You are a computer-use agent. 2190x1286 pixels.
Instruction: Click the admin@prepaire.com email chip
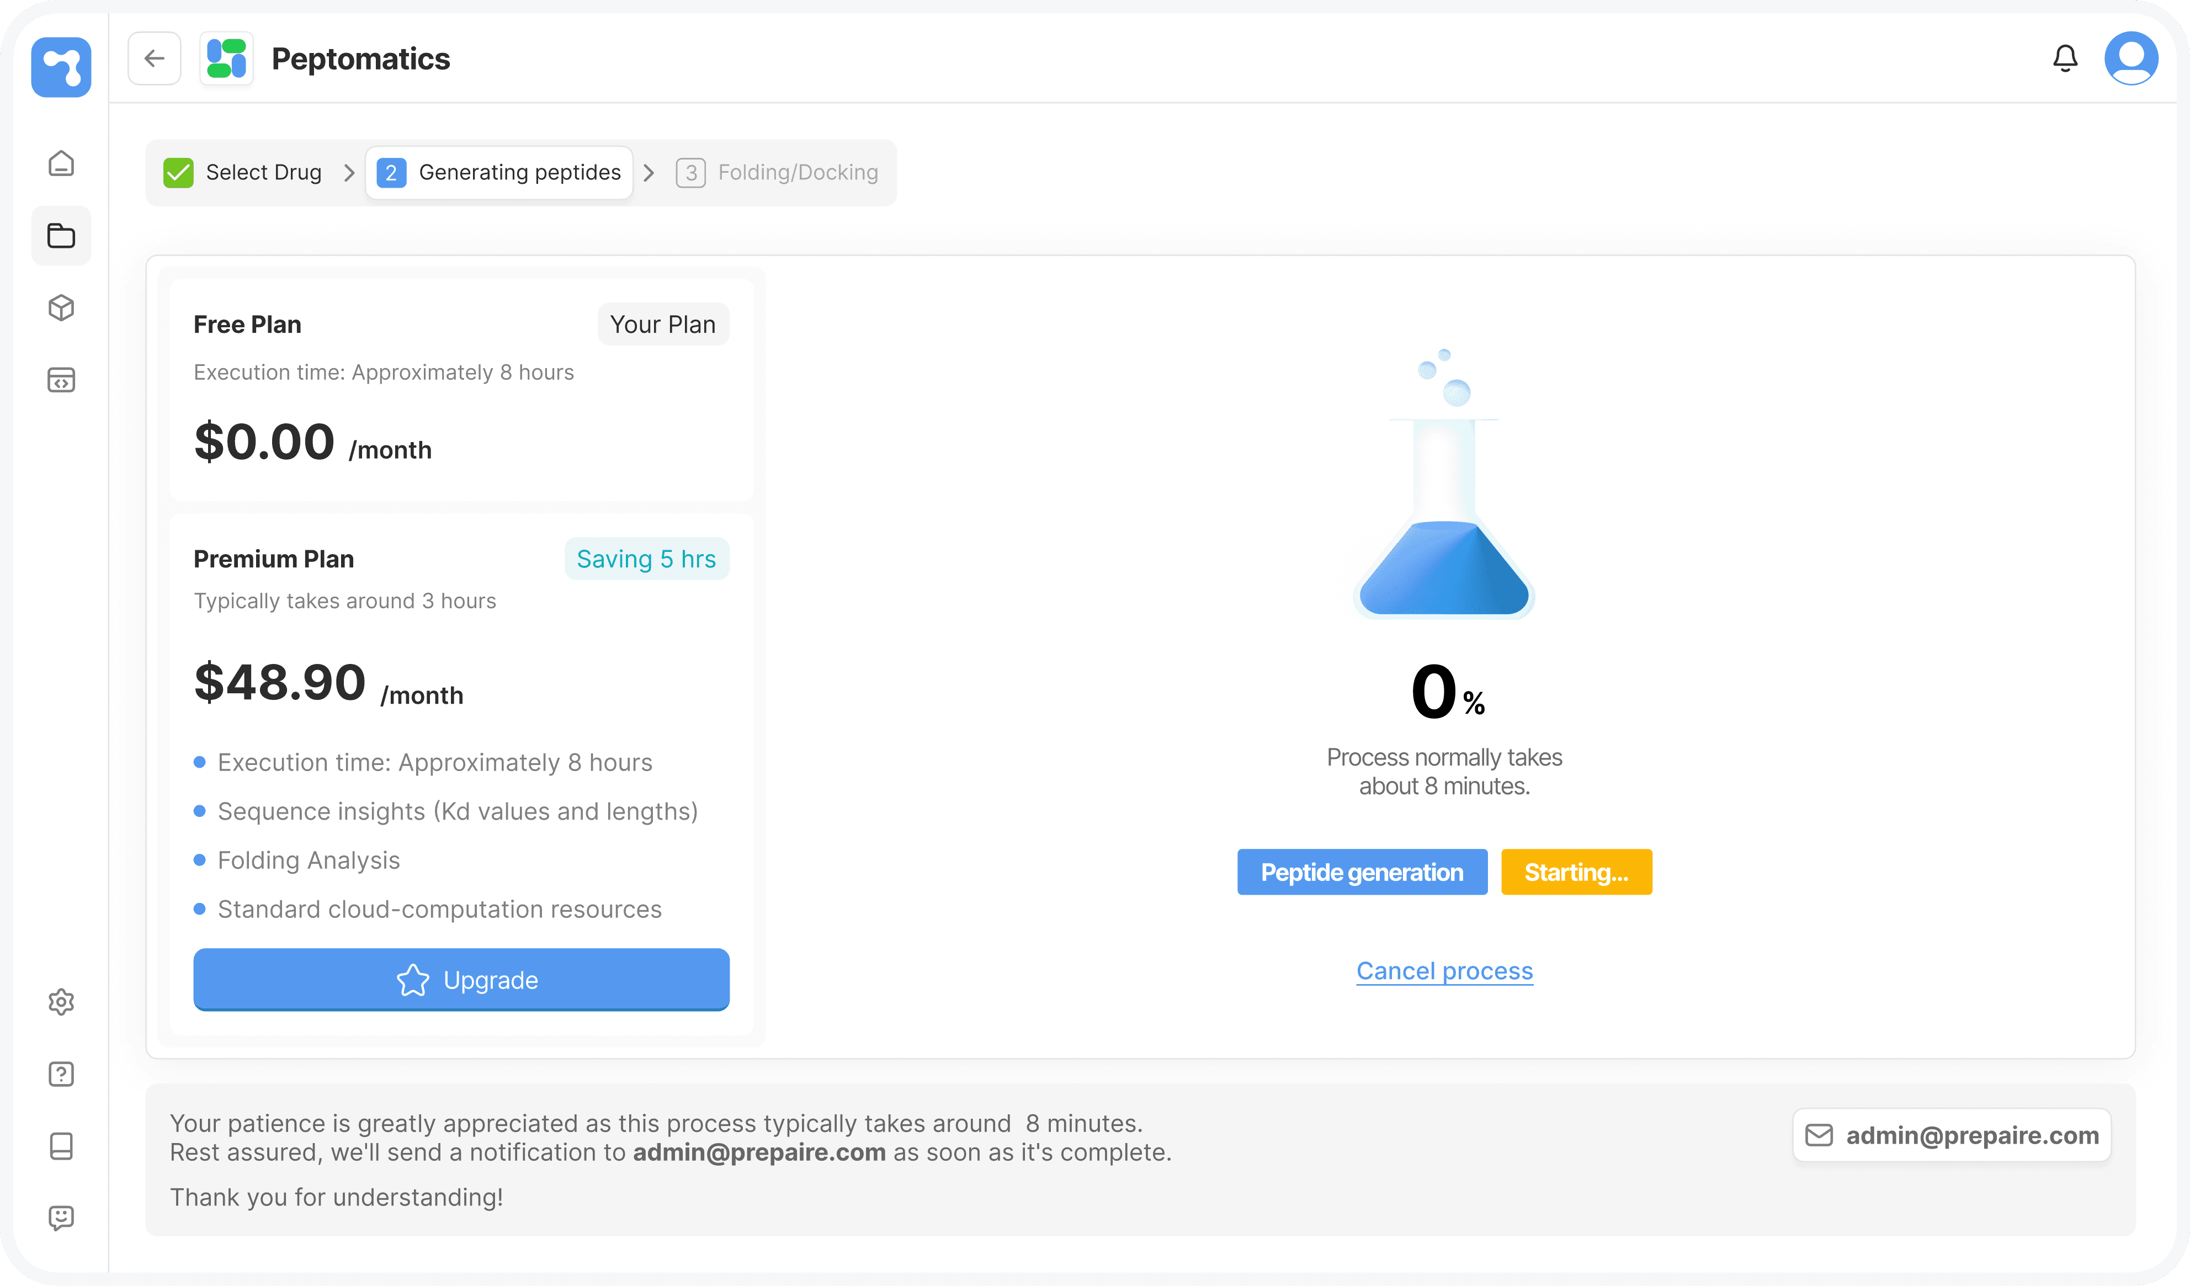pos(1952,1135)
